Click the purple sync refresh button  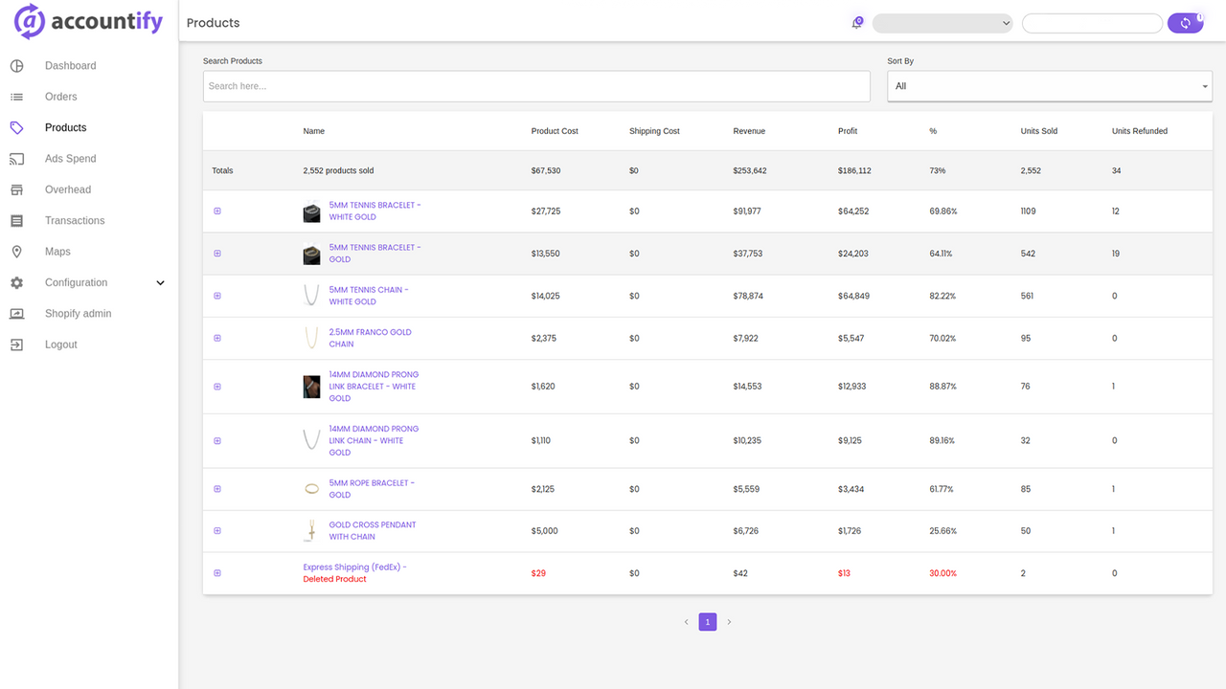[x=1185, y=23]
